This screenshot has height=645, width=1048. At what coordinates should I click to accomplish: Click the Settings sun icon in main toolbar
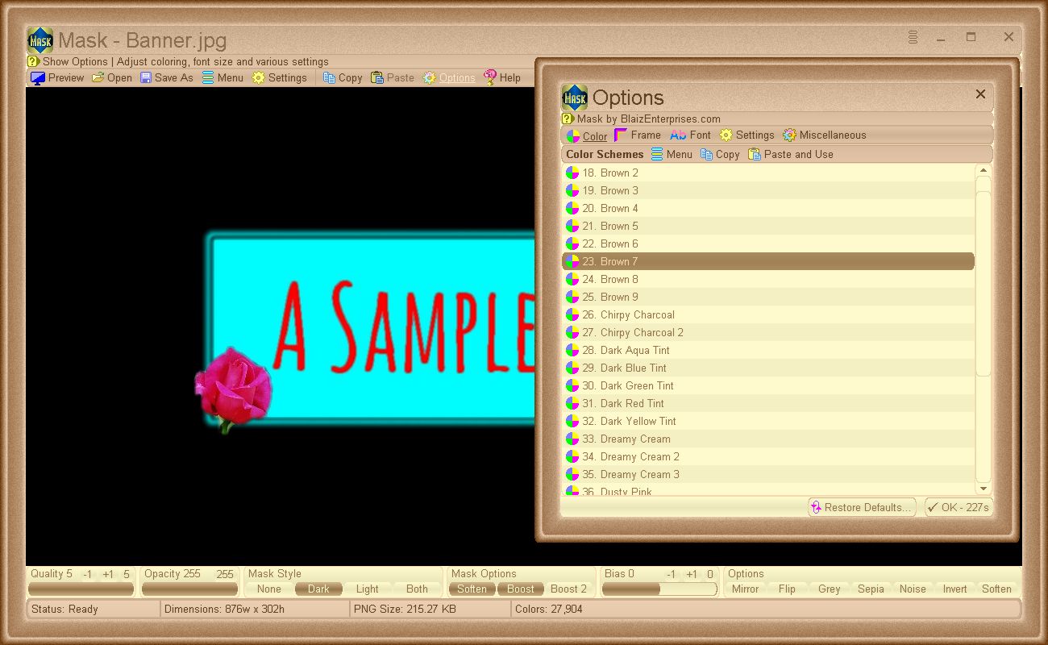[258, 78]
